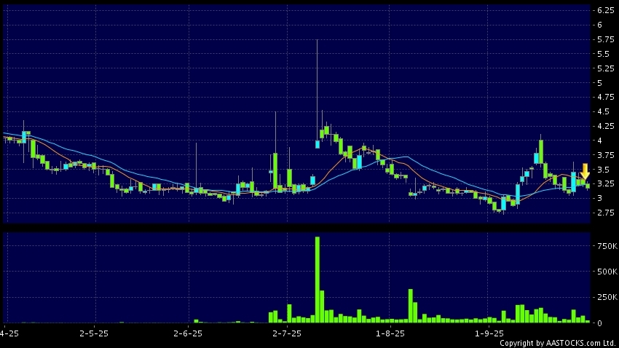Click the 0 volume axis label
This screenshot has width=619, height=348.
point(600,323)
